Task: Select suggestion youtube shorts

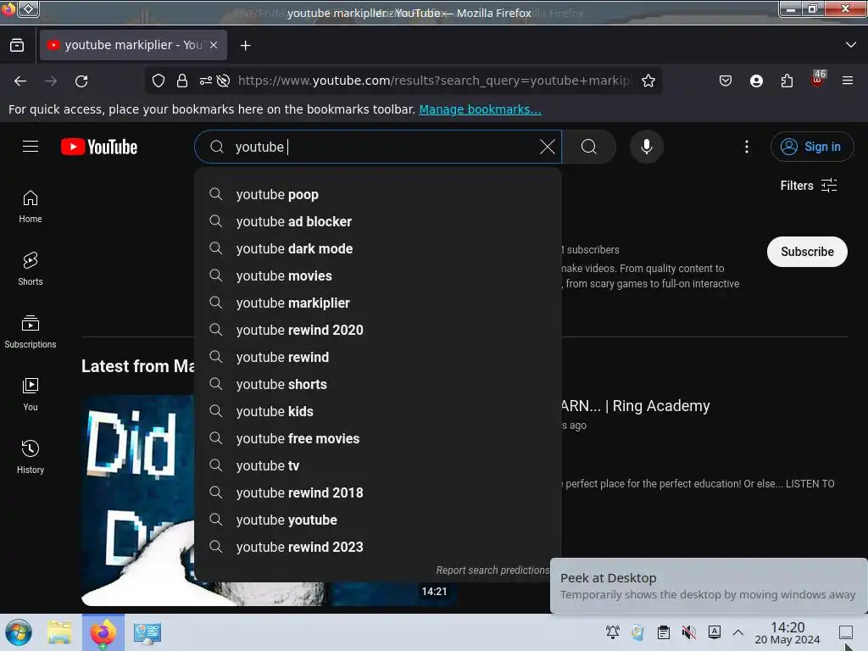Action: [377, 384]
